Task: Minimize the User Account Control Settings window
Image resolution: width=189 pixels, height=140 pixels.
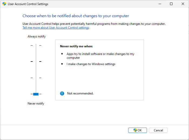Action: pyautogui.click(x=159, y=4)
